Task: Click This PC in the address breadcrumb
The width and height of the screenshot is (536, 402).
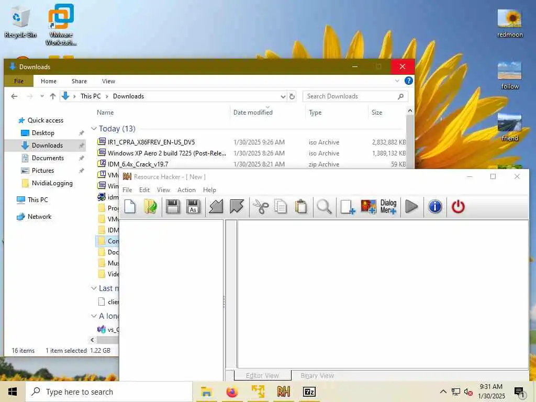Action: [x=91, y=96]
